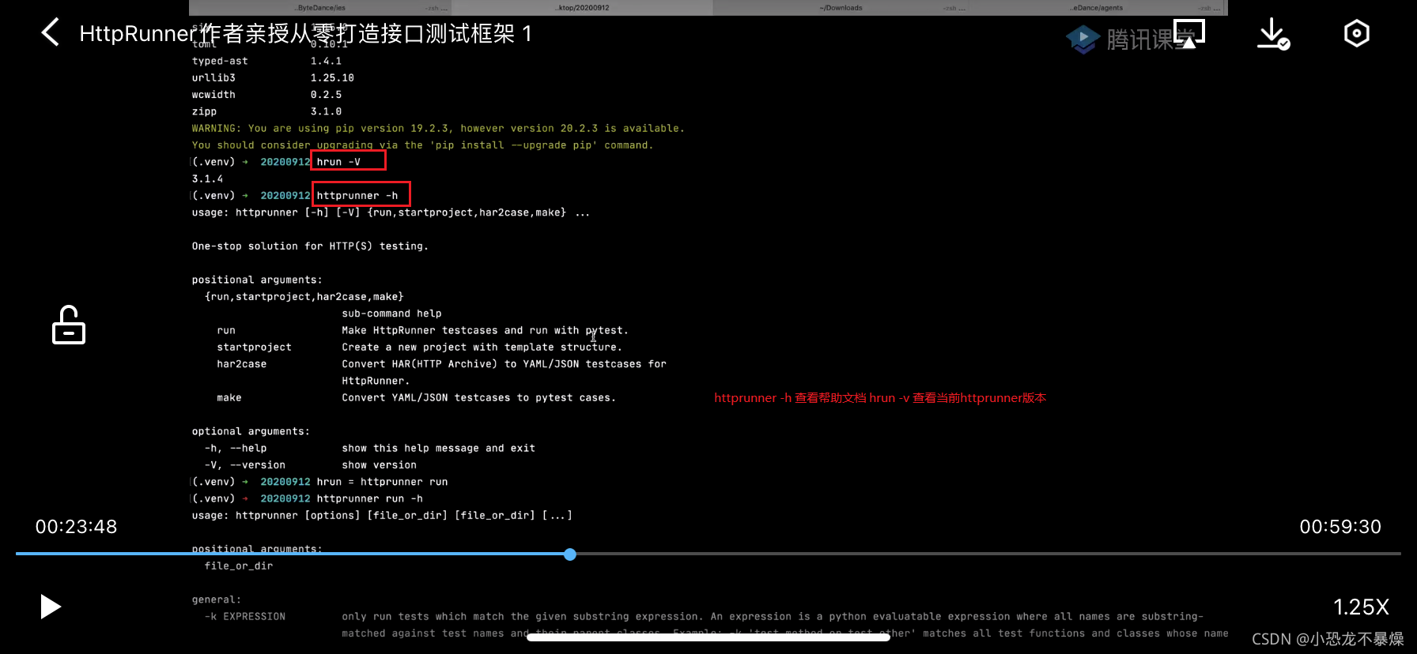This screenshot has width=1417, height=654.
Task: Click the 'wcwidth 0.2.5' package row
Action: click(x=266, y=95)
